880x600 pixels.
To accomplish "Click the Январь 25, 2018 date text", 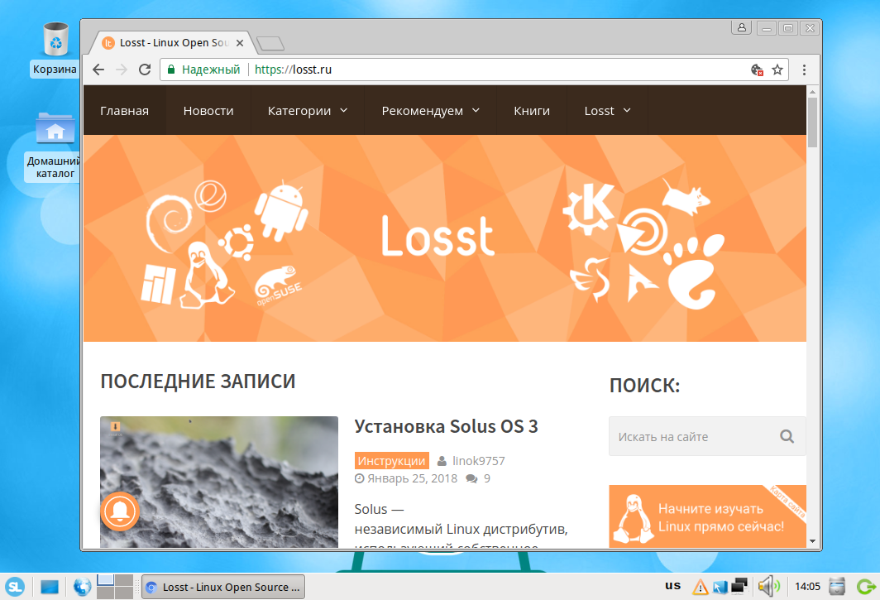I will point(412,478).
